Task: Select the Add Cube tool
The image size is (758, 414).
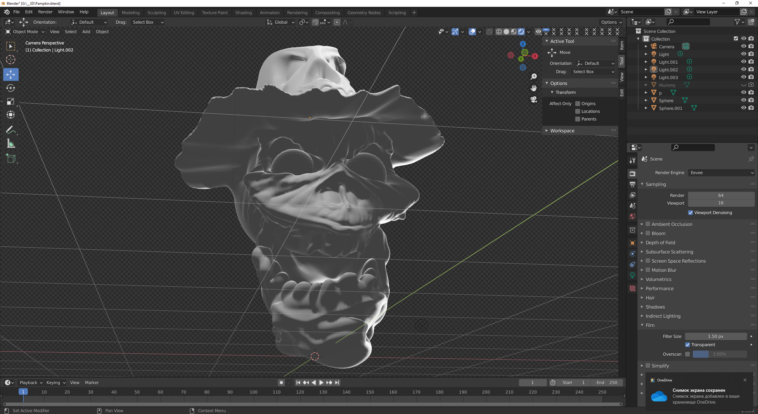Action: (11, 158)
